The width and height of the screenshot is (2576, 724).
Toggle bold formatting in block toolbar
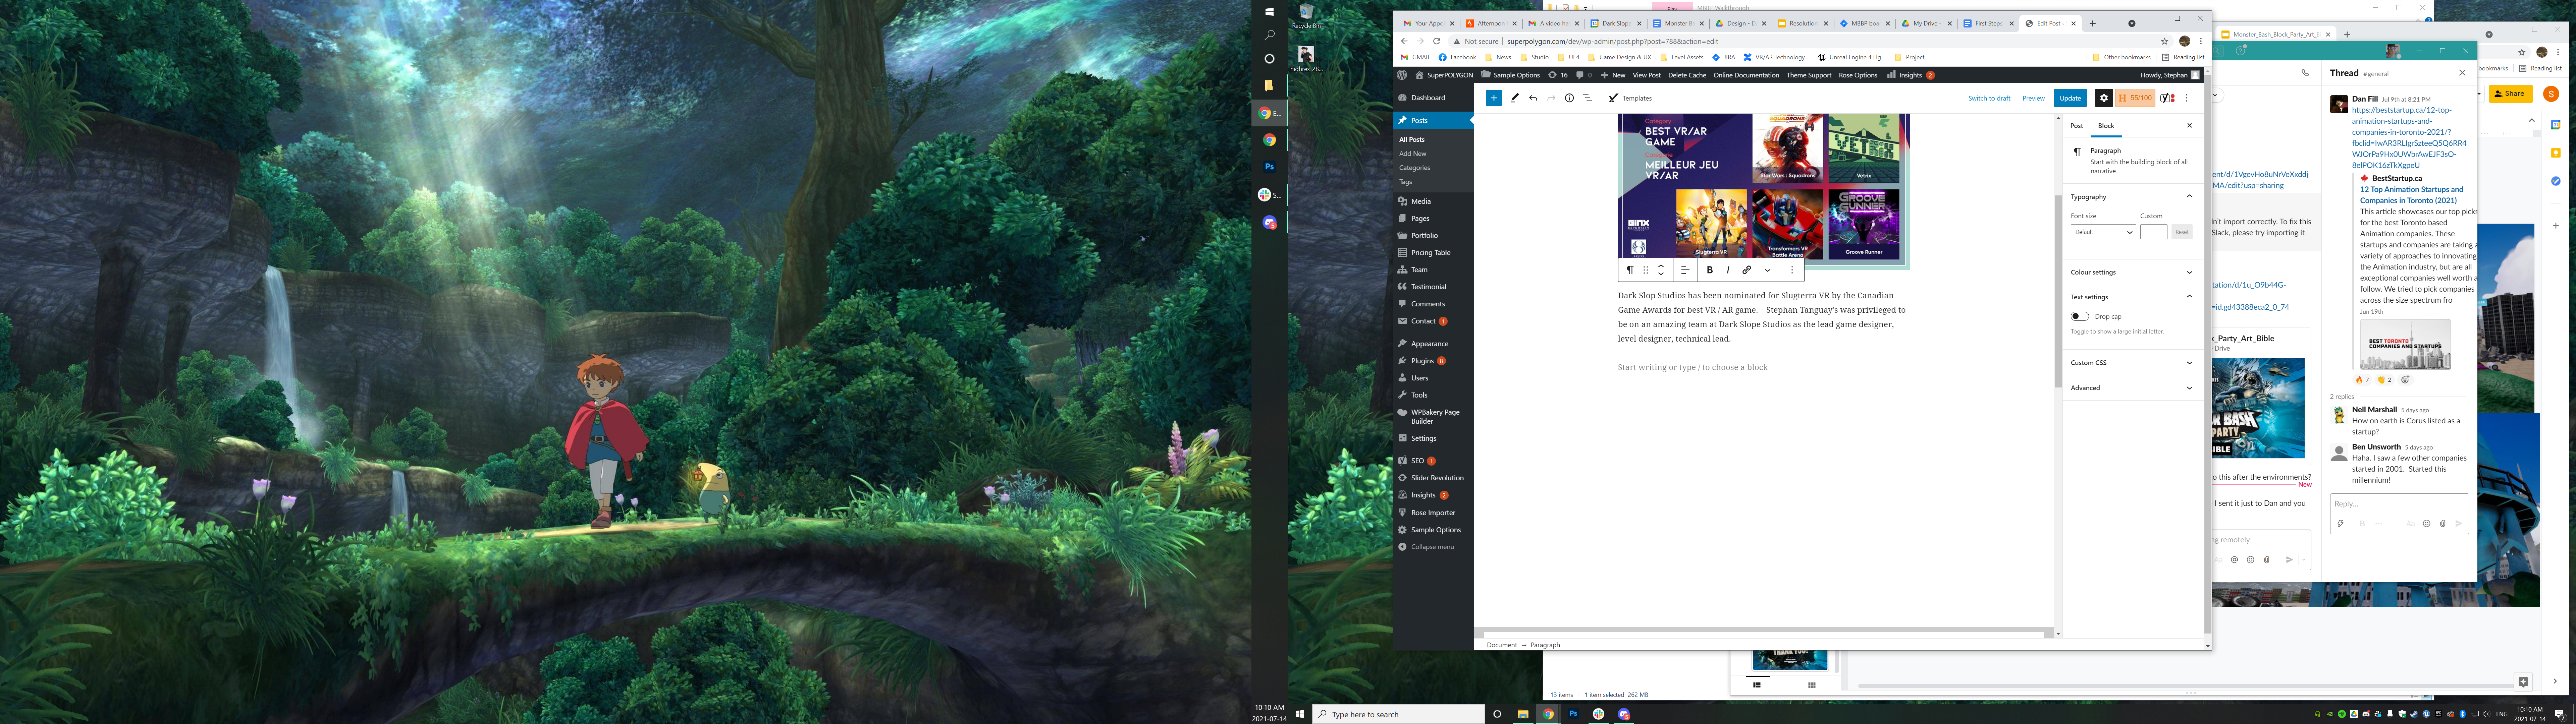coord(1710,270)
